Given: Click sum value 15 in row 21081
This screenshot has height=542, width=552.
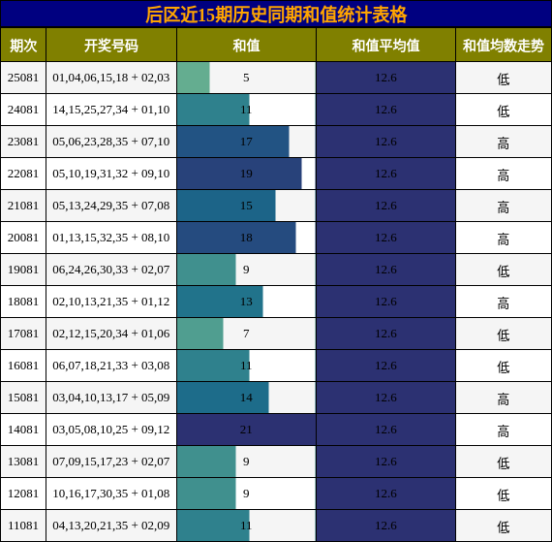Looking at the screenshot, I should click(246, 206).
